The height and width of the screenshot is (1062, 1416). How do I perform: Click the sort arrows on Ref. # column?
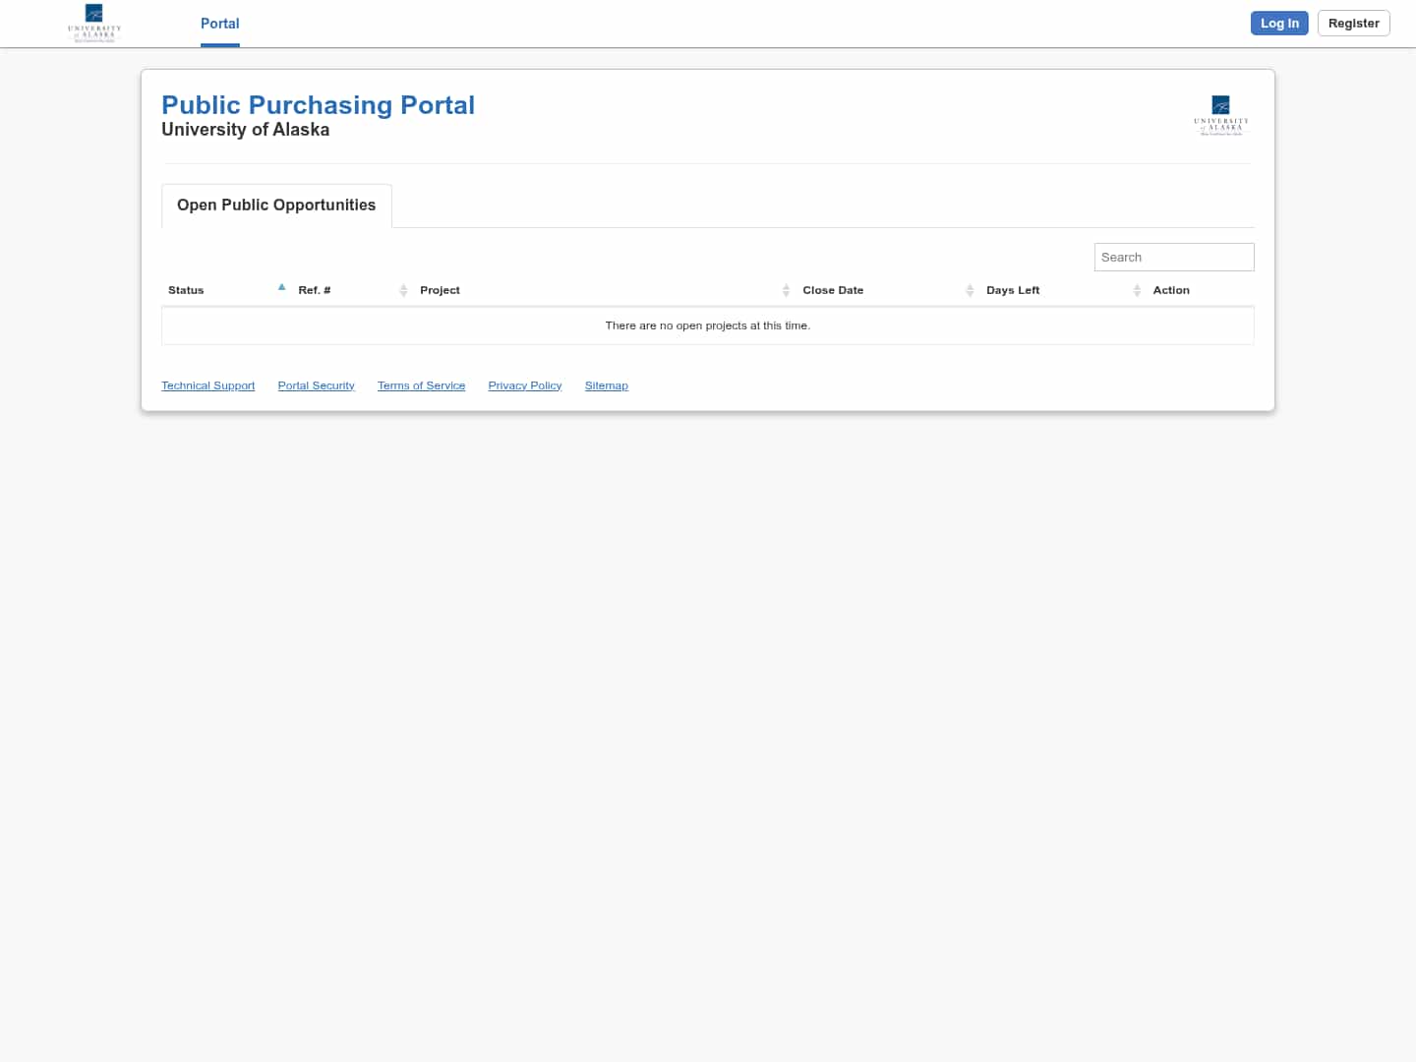[x=403, y=290]
